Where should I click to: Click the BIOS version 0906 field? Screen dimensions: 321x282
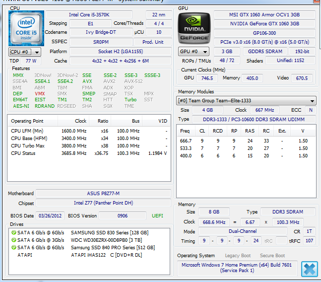123,216
